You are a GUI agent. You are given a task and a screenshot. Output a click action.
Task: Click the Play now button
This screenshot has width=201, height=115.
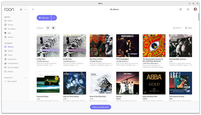[x=44, y=18]
